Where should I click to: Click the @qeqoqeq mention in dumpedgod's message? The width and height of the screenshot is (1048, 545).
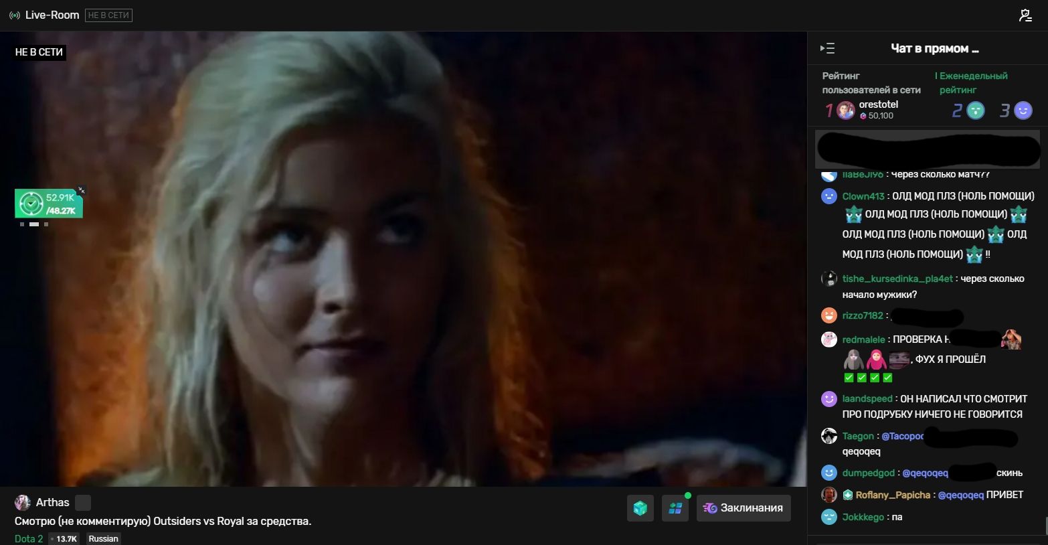(925, 473)
